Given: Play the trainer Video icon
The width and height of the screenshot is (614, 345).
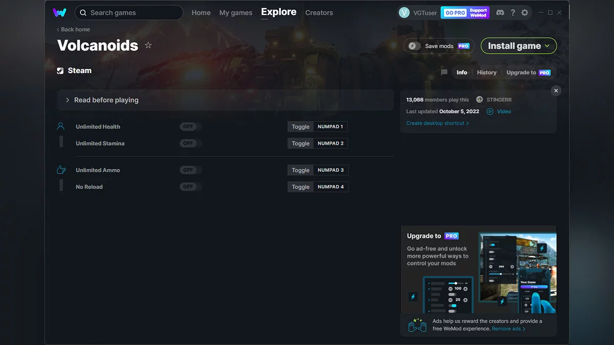Looking at the screenshot, I should tap(490, 111).
